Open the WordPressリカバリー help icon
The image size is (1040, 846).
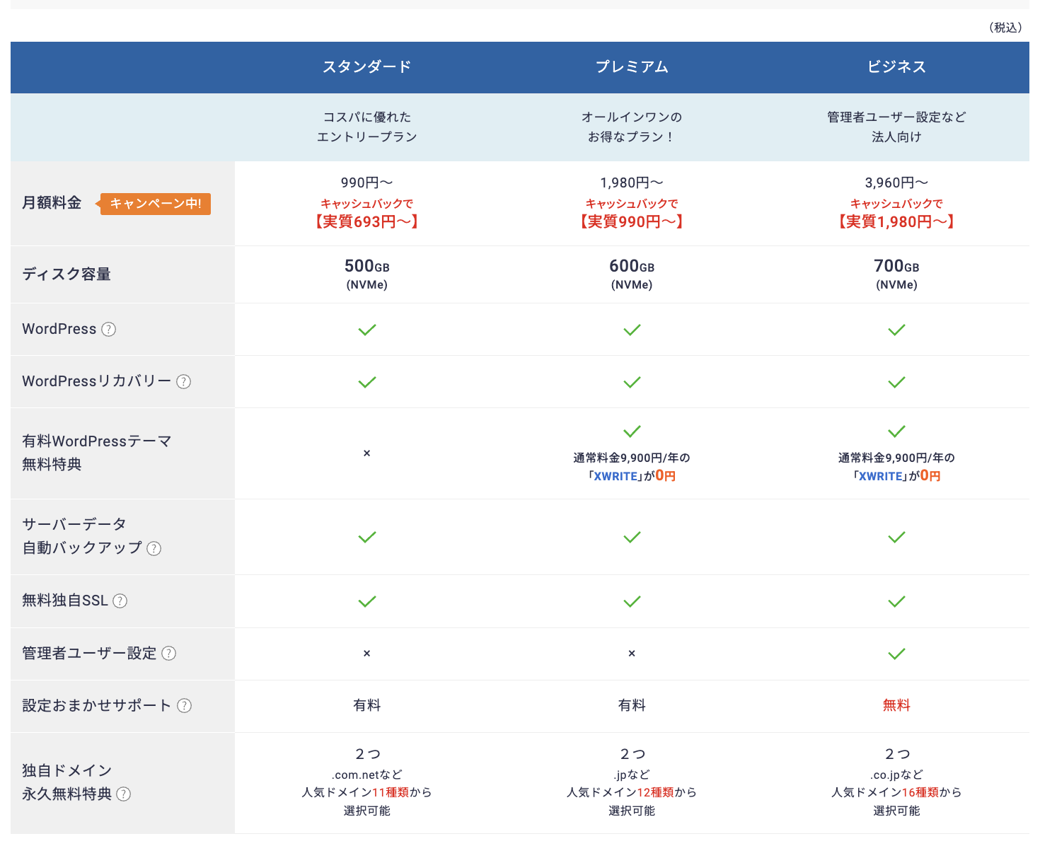tap(183, 382)
